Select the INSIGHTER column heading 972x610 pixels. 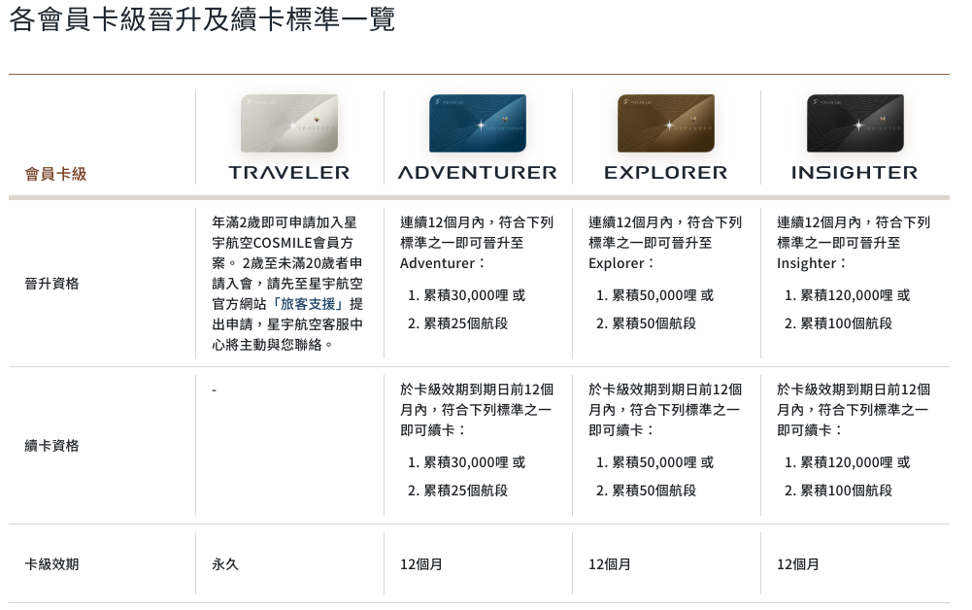(x=855, y=172)
